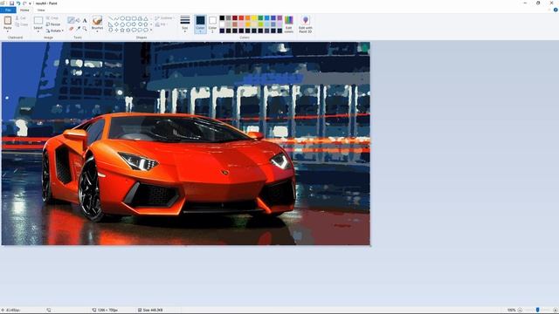Choose the Four-point star shape
This screenshot has width=559, height=314.
[x=116, y=30]
